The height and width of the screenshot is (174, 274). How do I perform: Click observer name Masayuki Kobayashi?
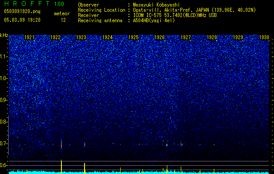coord(156,5)
